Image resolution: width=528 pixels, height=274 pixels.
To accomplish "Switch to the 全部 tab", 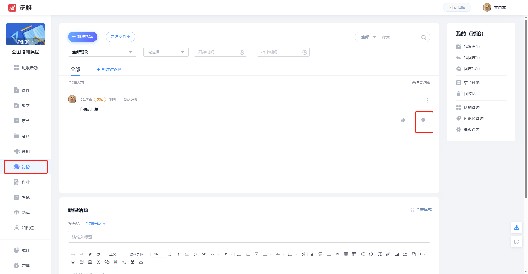I will click(x=75, y=69).
